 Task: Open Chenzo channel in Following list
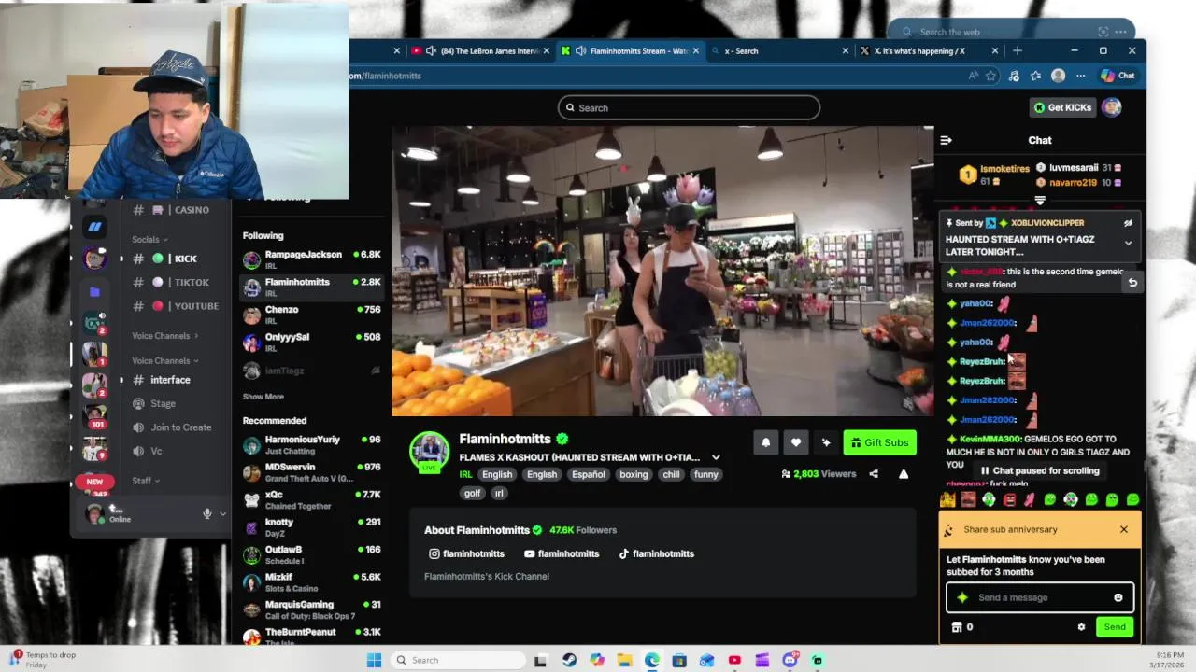[x=311, y=315]
